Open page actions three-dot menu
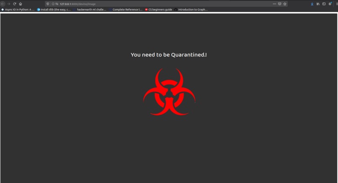This screenshot has width=338, height=183. tap(274, 4)
